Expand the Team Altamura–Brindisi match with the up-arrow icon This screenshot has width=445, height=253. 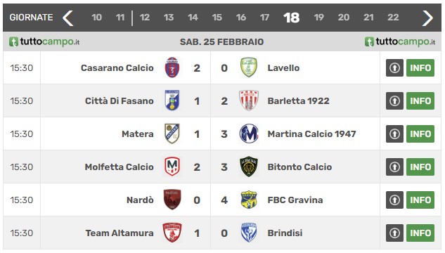tap(394, 233)
